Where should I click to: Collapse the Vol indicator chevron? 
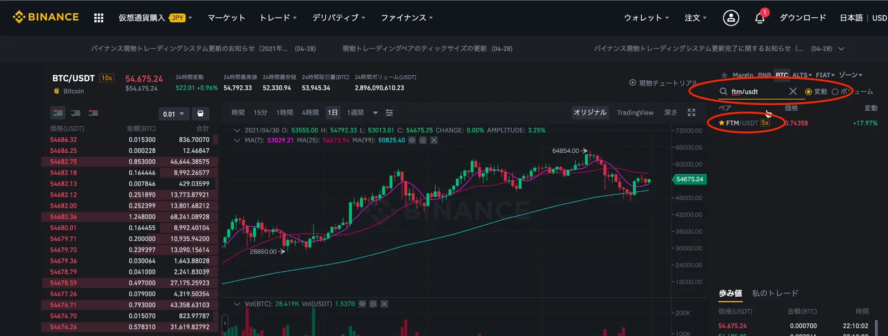(x=237, y=304)
